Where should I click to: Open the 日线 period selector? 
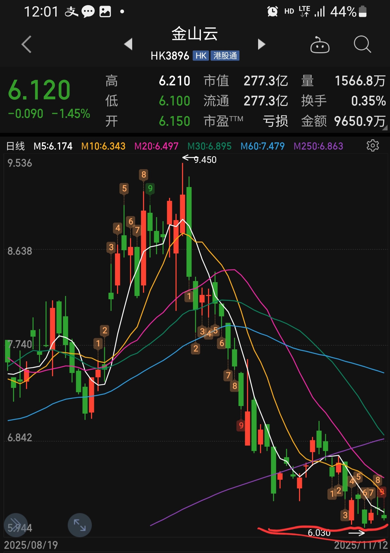pos(16,146)
